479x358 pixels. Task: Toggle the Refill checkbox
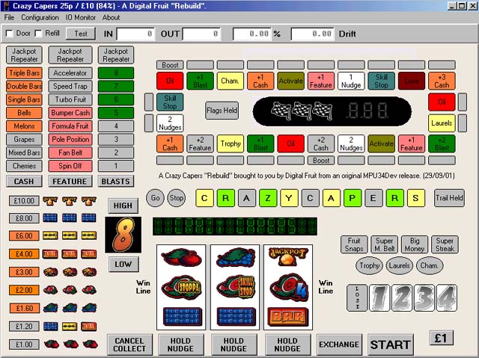[38, 33]
